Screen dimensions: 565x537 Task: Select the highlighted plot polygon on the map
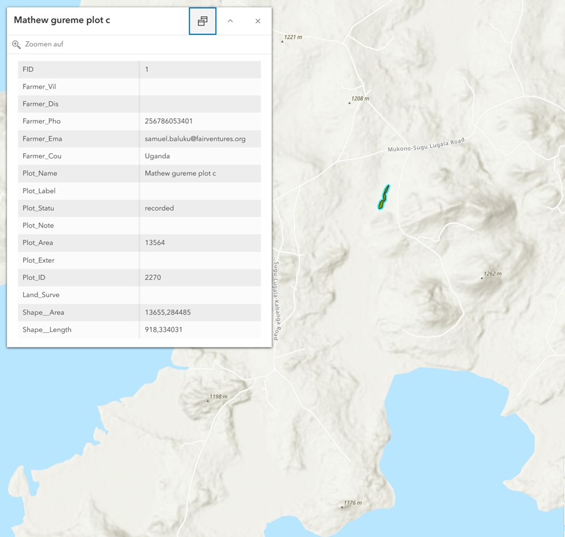384,197
